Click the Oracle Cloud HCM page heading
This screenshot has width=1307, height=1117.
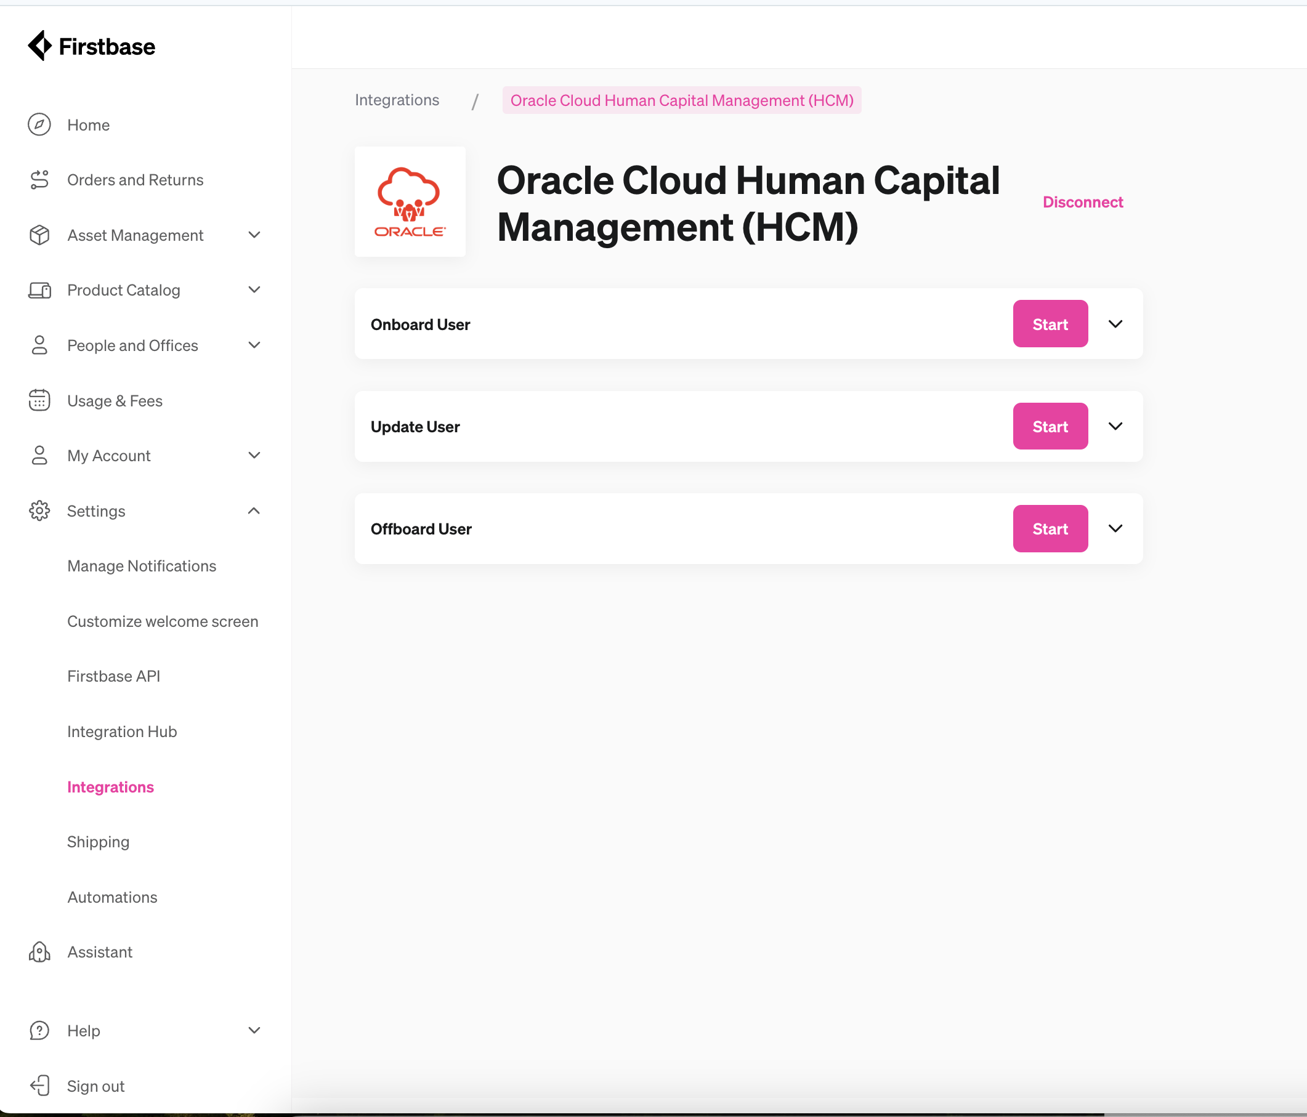(748, 203)
